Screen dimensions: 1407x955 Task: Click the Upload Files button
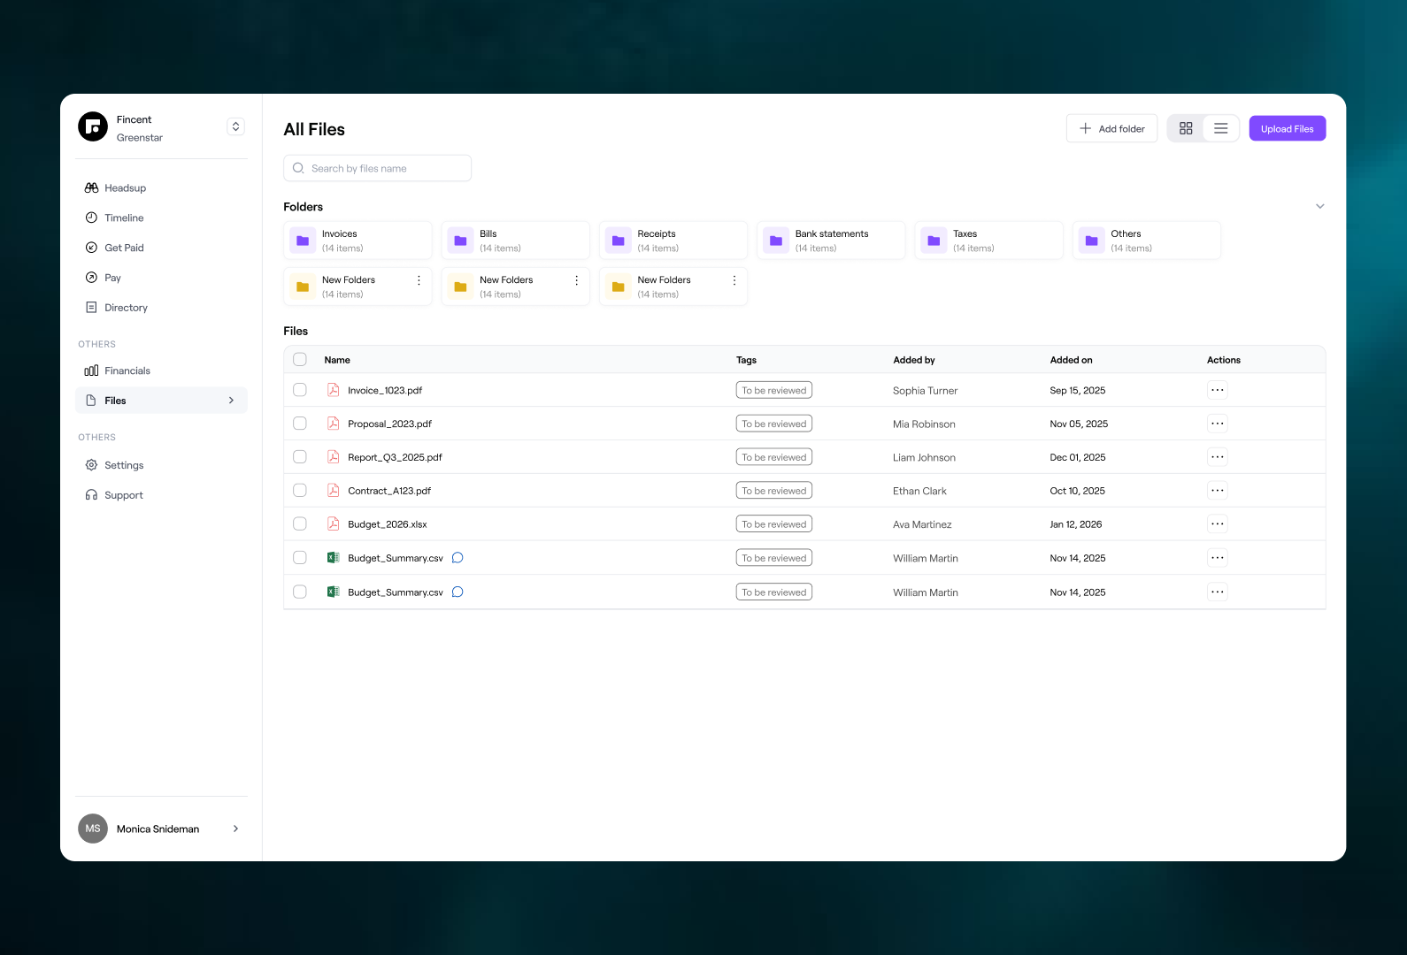[x=1287, y=128]
